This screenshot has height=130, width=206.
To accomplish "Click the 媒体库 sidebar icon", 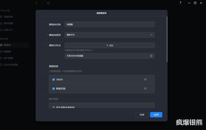I will coord(1,45).
